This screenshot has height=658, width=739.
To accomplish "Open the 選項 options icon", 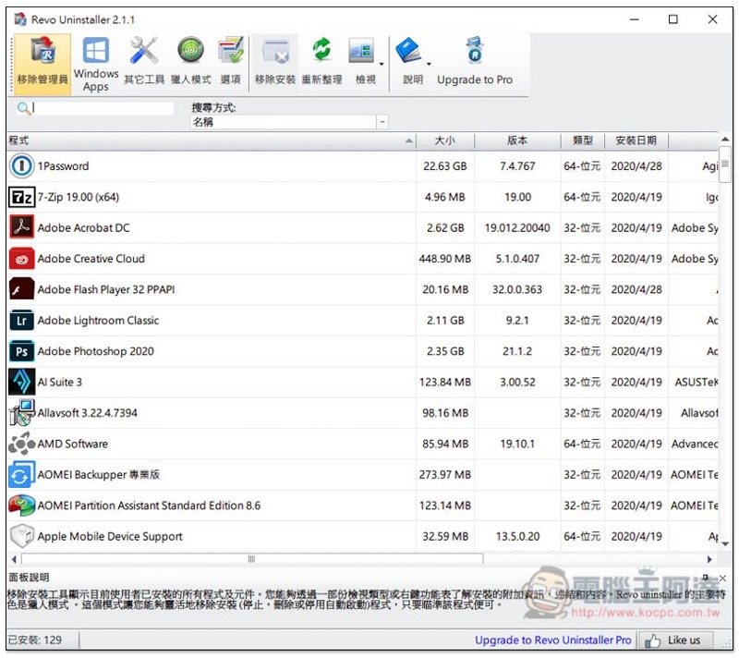I will [230, 62].
